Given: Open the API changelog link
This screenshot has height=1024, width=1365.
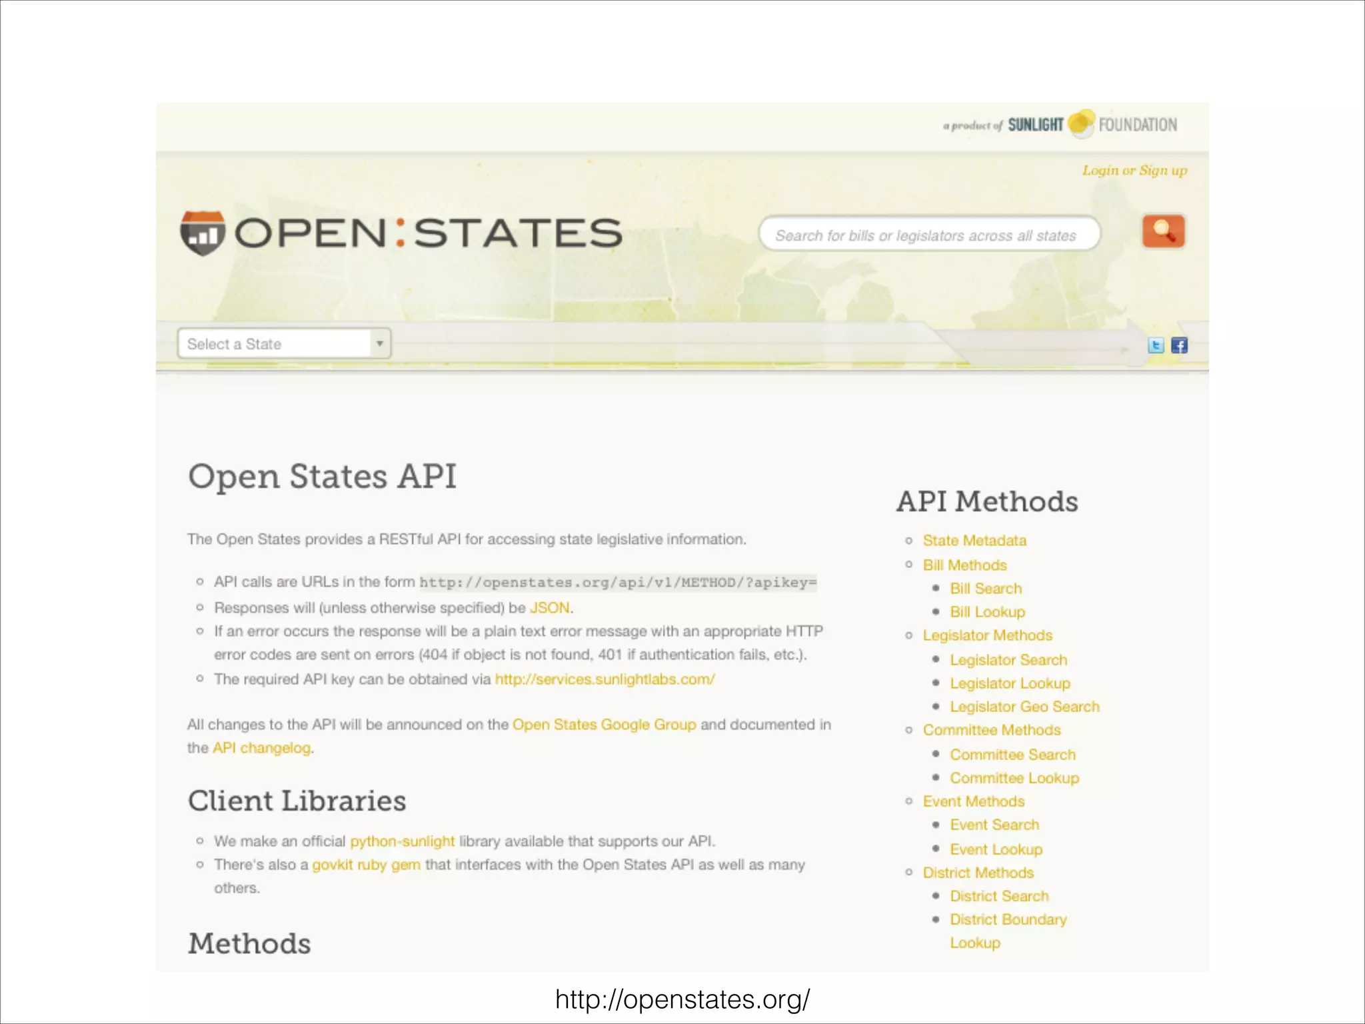Looking at the screenshot, I should [x=261, y=748].
